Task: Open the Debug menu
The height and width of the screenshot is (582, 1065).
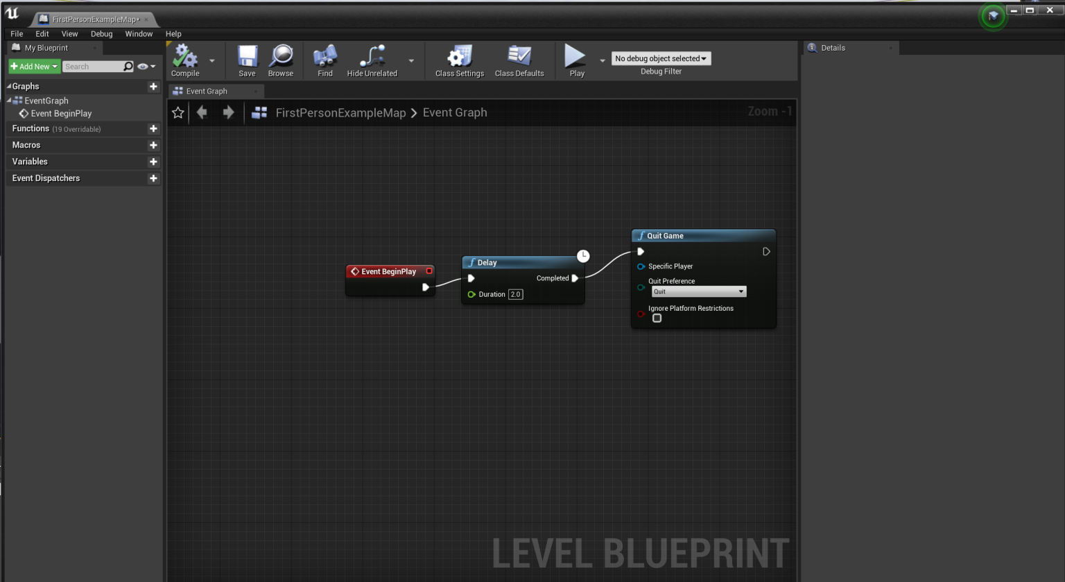Action: 101,34
